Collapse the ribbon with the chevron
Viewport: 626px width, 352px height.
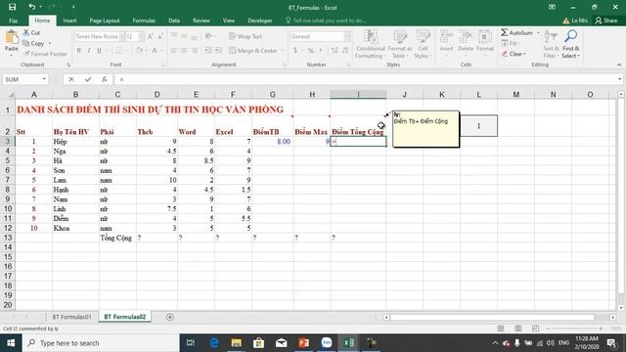(619, 65)
